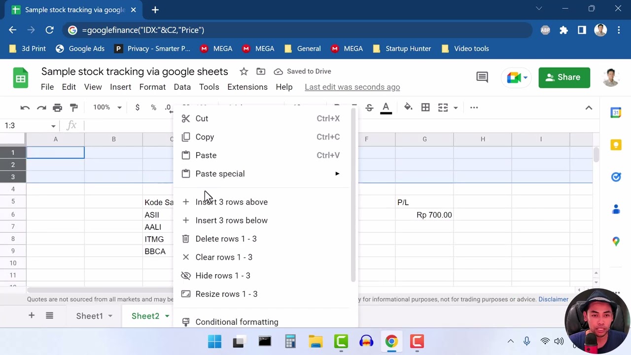631x355 pixels.
Task: Click the browser reload button
Action: [49, 30]
